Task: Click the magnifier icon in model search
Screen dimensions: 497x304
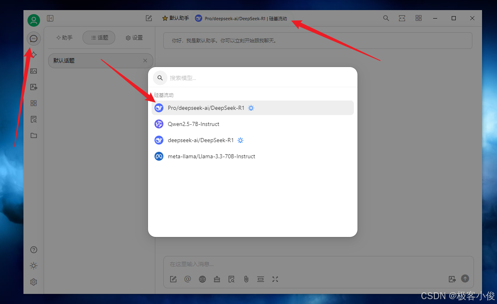Action: 160,78
